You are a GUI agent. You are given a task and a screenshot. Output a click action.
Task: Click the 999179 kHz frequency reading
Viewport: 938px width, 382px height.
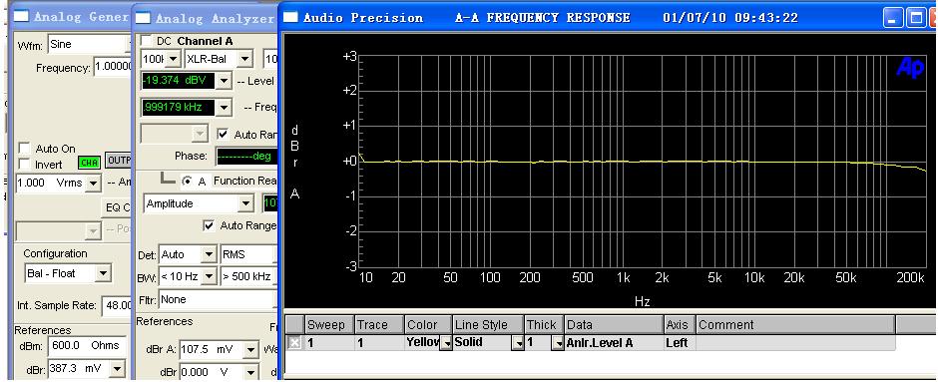[x=178, y=108]
